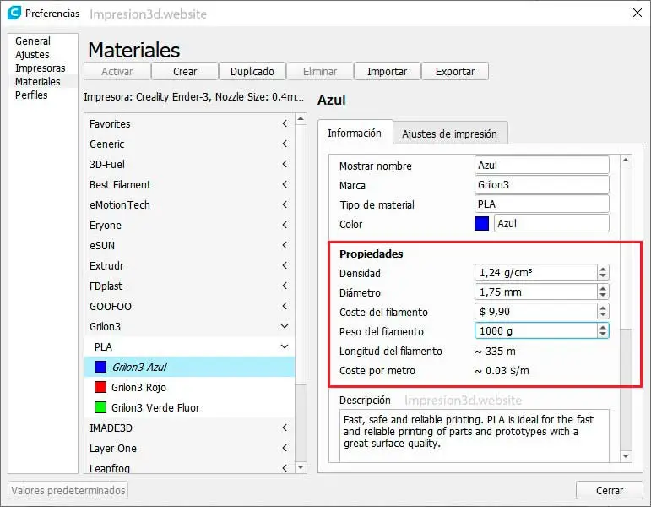Viewport: 651px width, 507px height.
Task: Click the Densidad value field
Action: point(535,273)
